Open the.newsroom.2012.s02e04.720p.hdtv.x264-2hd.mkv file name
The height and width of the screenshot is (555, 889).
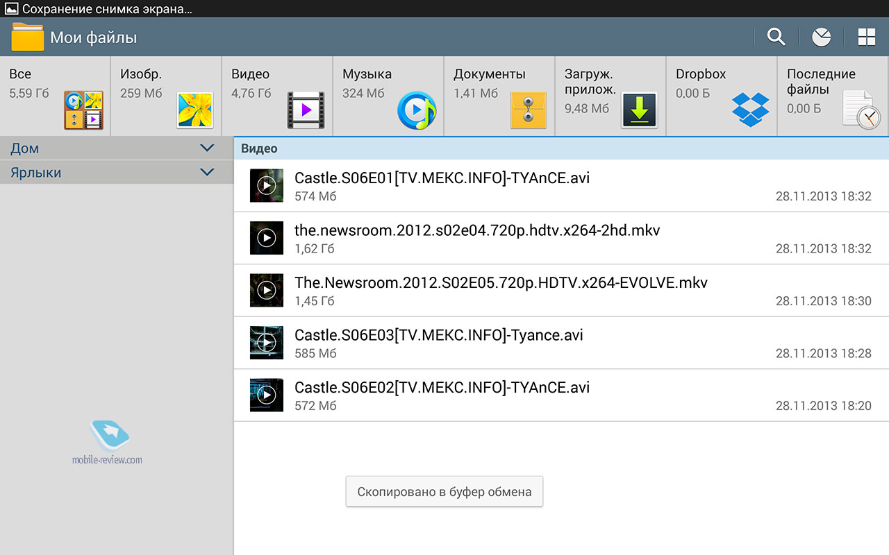click(477, 230)
